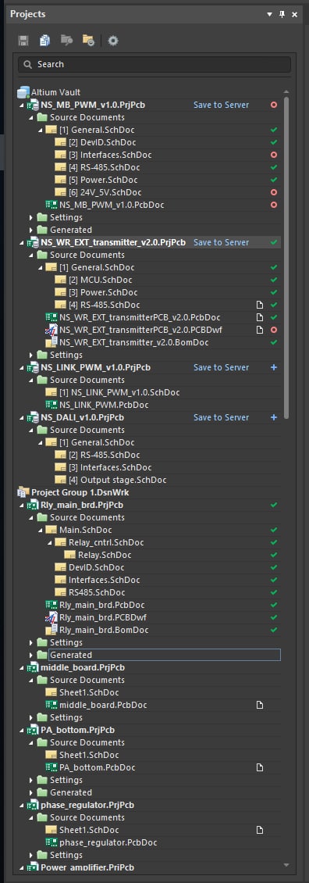
Task: Click the pin icon of the Projects panel
Action: coord(282,14)
